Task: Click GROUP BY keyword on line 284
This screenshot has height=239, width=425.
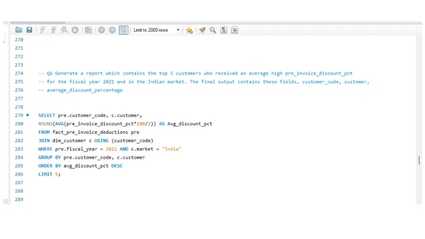Action: tap(50, 157)
